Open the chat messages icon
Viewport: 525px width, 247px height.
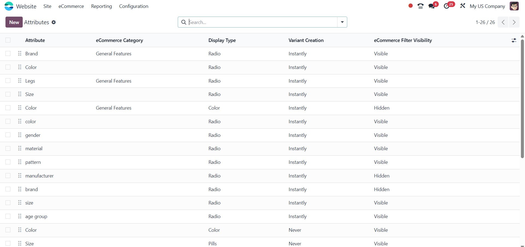coord(432,6)
